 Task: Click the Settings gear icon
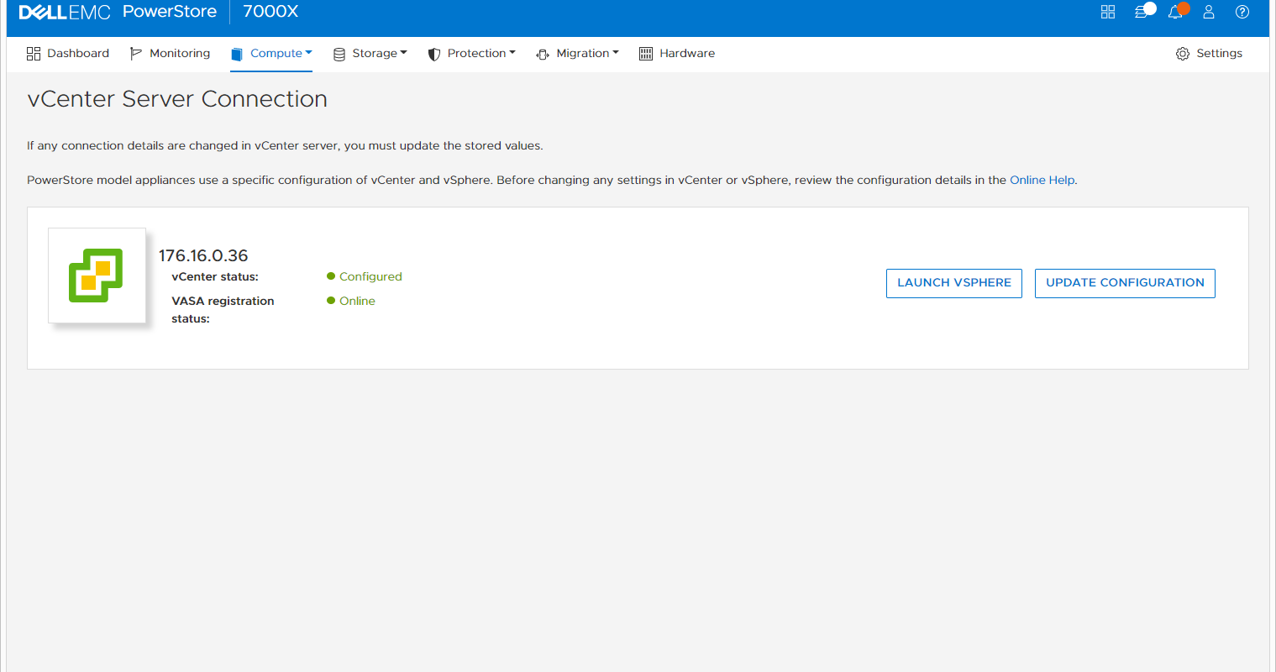pos(1183,54)
